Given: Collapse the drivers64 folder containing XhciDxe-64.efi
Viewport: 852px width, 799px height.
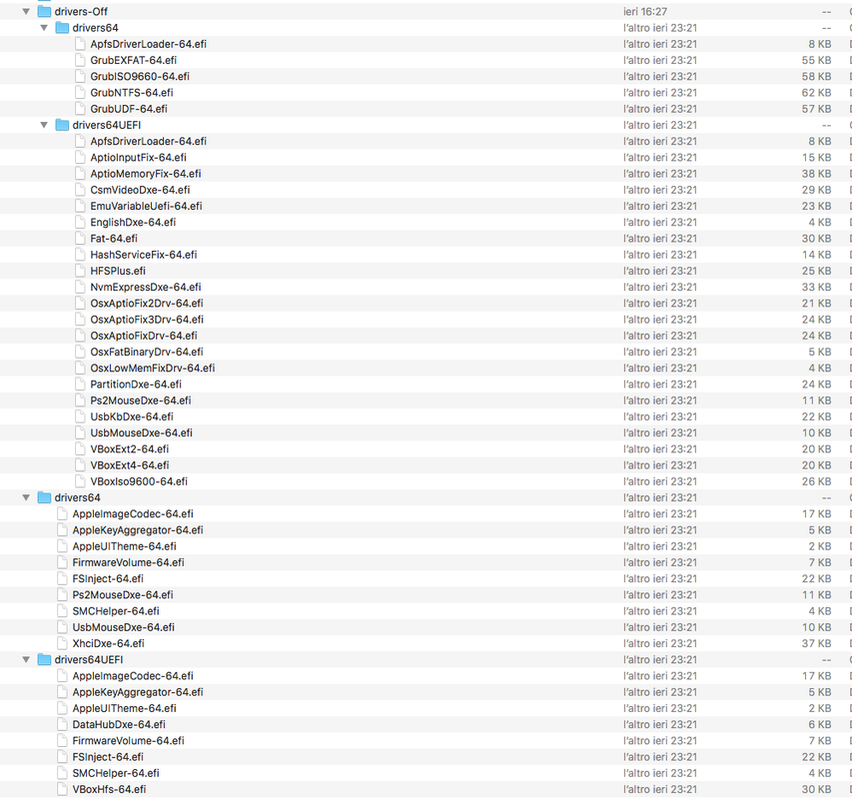Looking at the screenshot, I should point(26,497).
